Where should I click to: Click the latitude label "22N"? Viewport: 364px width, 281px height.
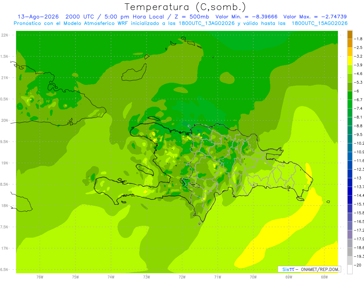coord(5,35)
